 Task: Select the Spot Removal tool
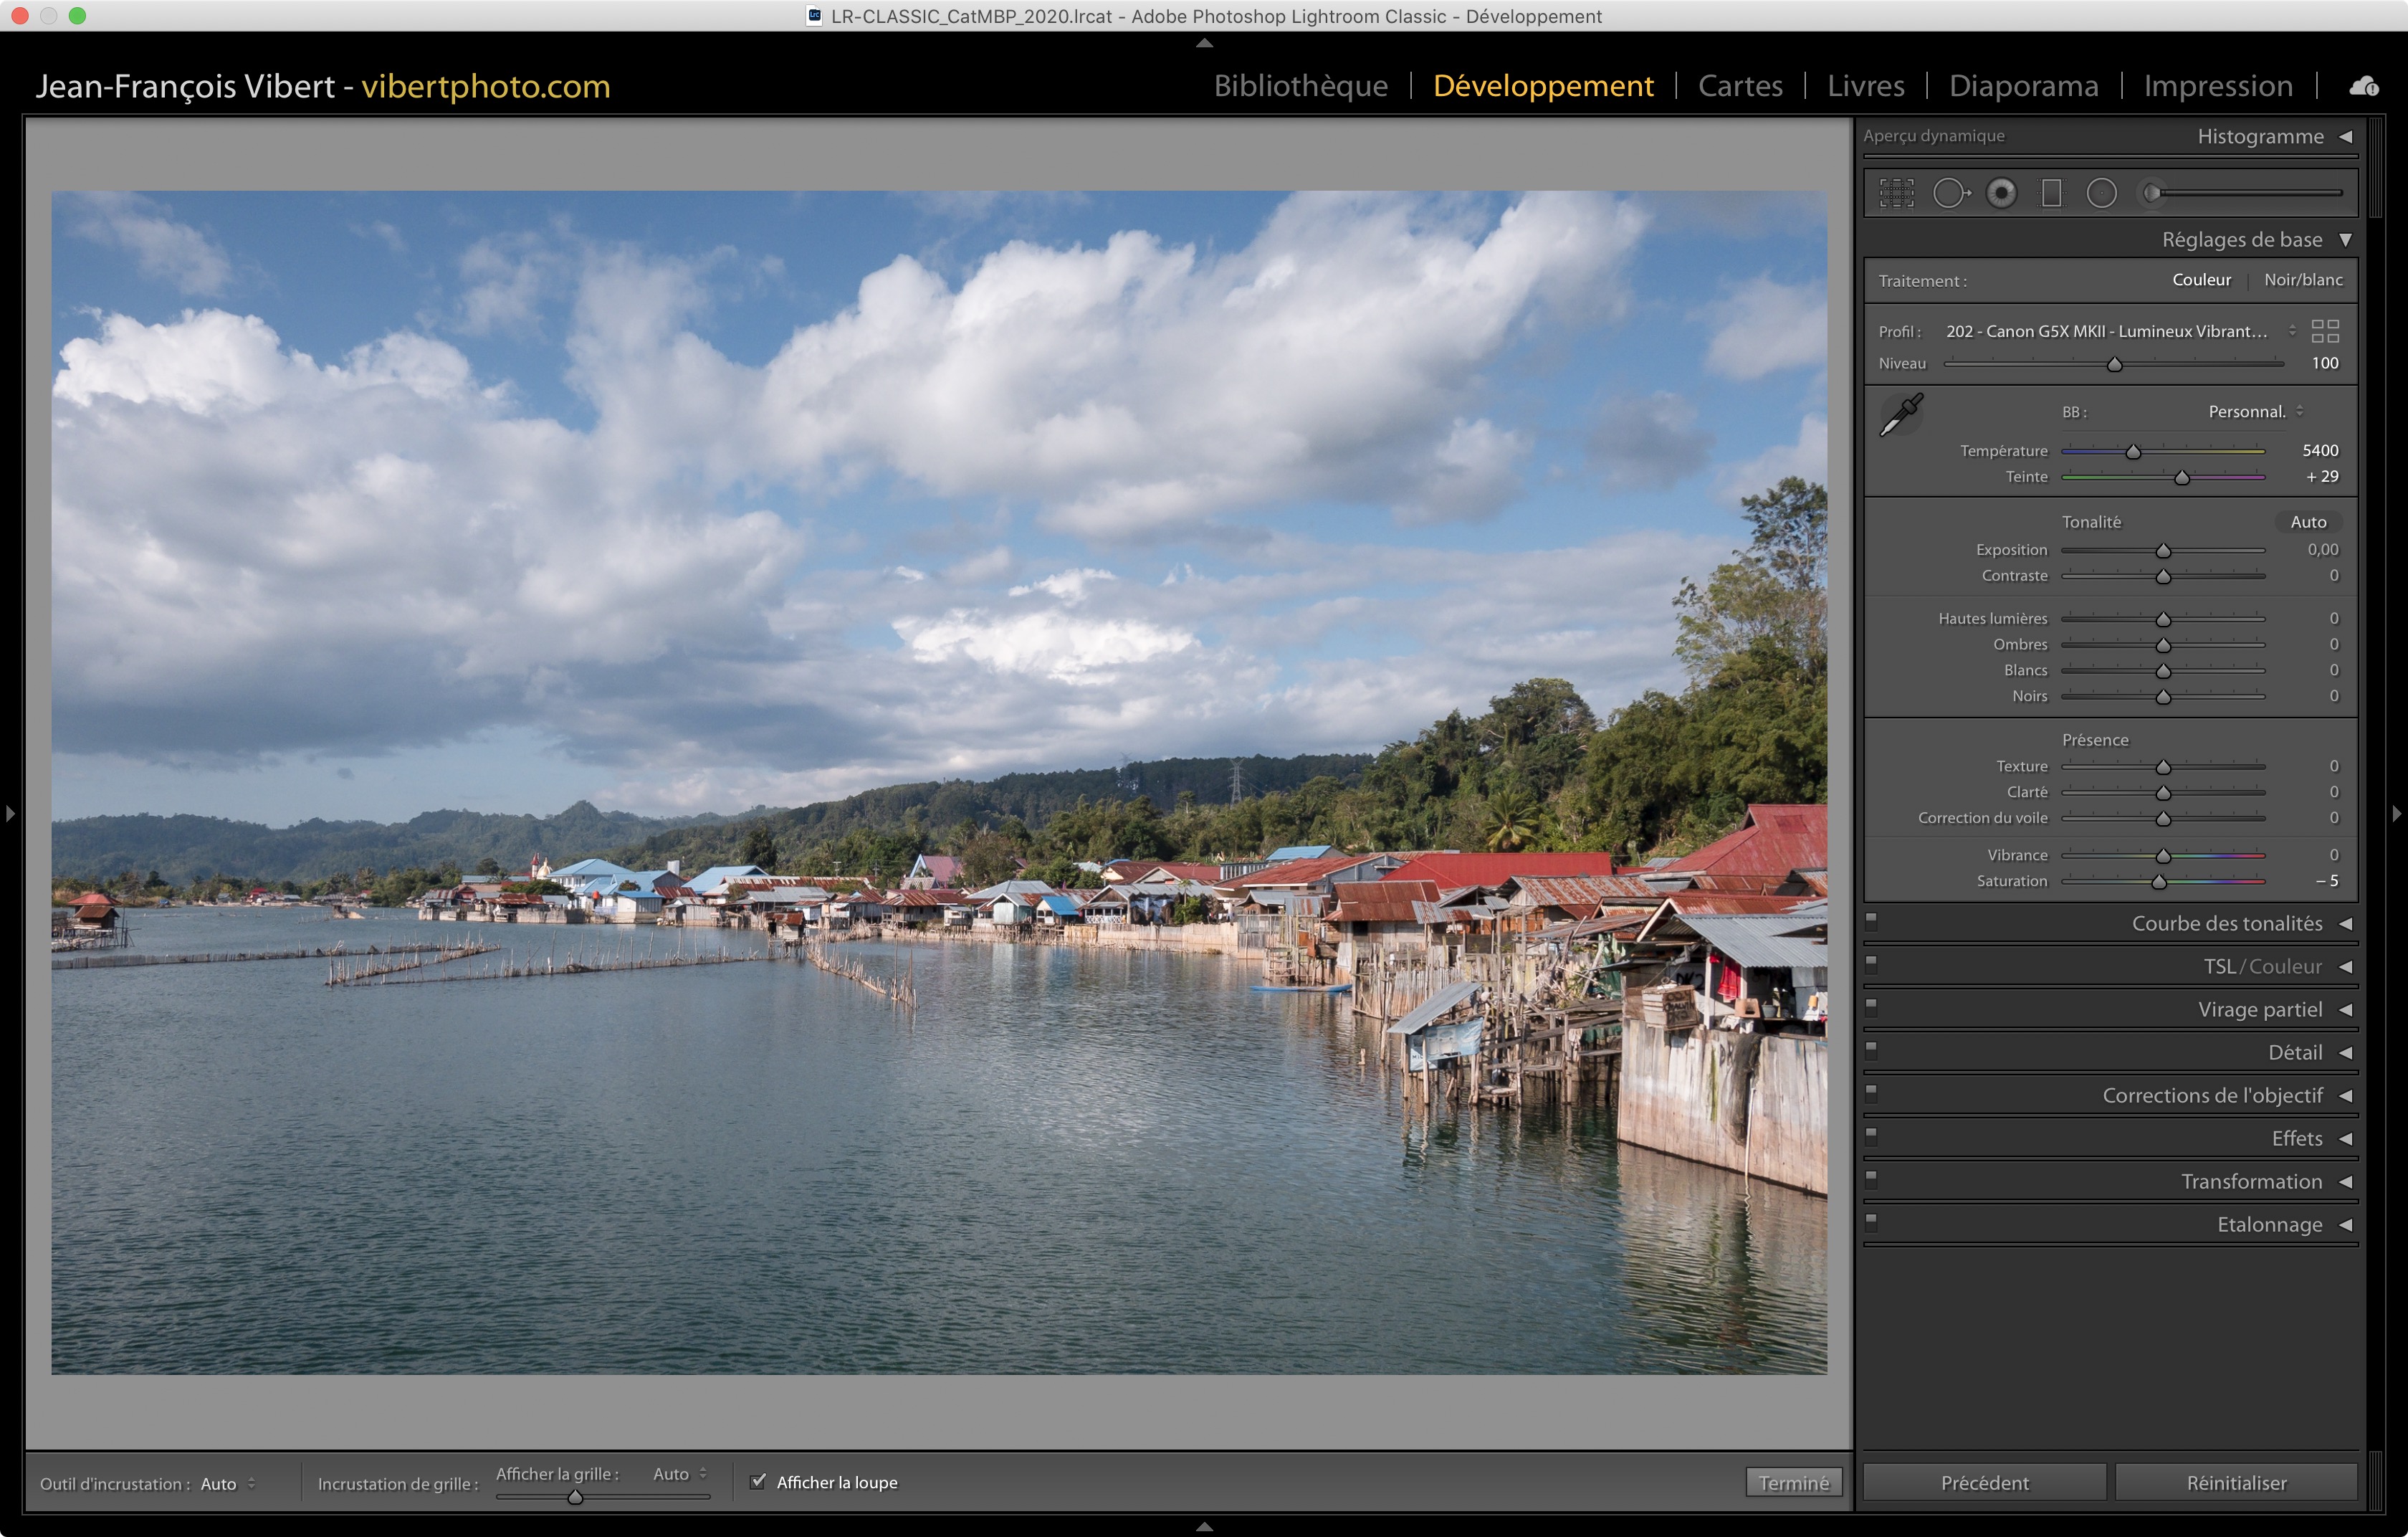coord(1950,193)
